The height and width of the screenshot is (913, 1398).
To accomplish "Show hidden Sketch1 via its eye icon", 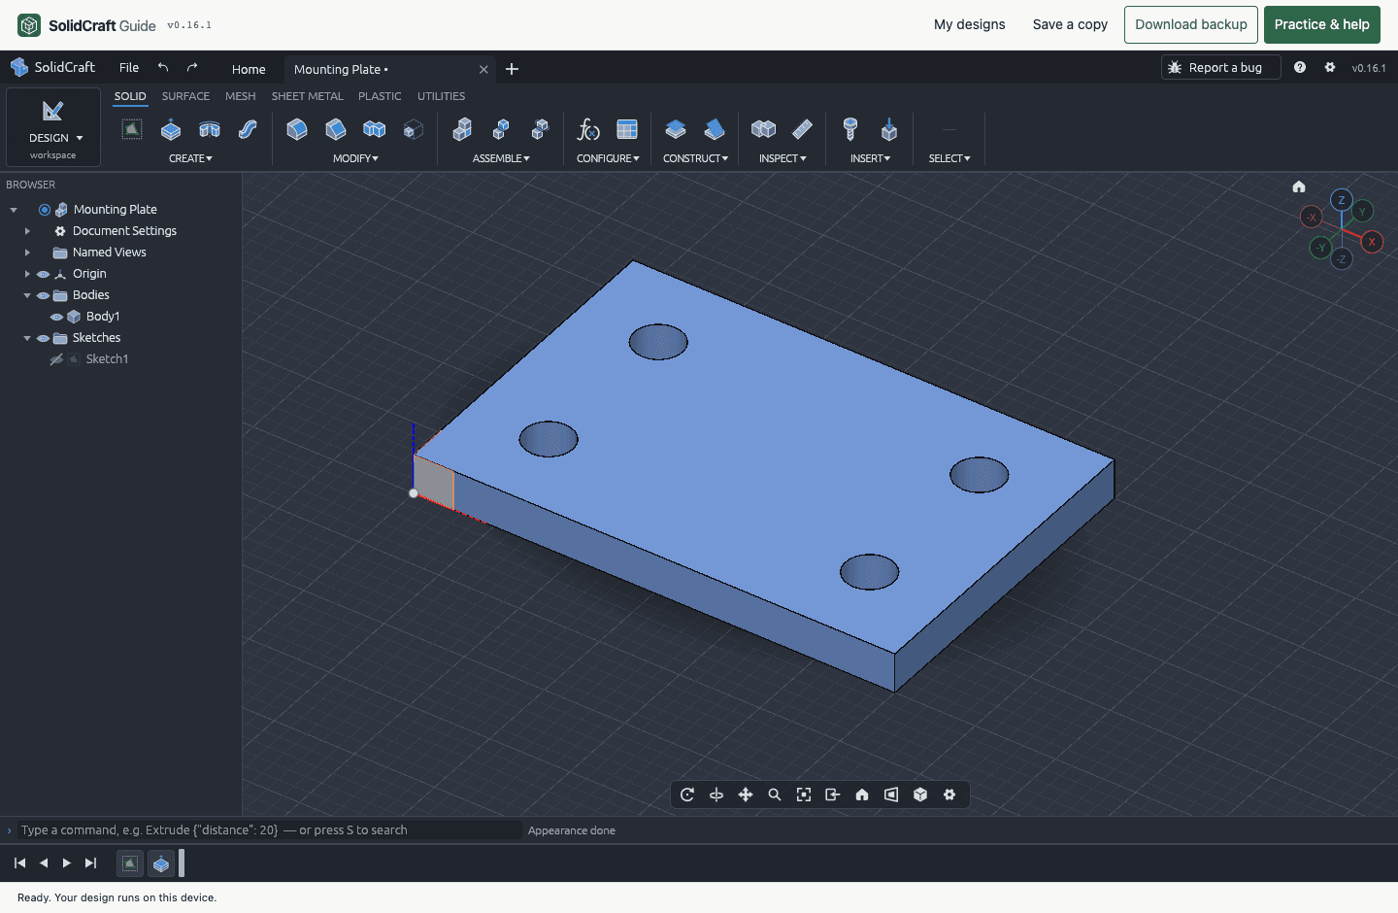I will (56, 359).
